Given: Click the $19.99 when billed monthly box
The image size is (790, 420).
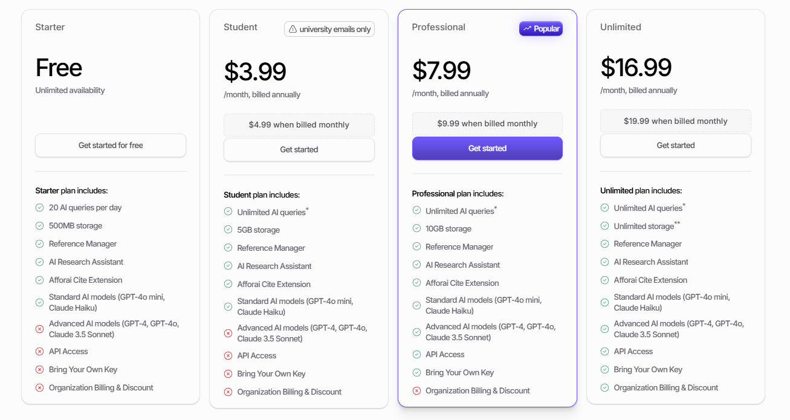Looking at the screenshot, I should click(676, 121).
